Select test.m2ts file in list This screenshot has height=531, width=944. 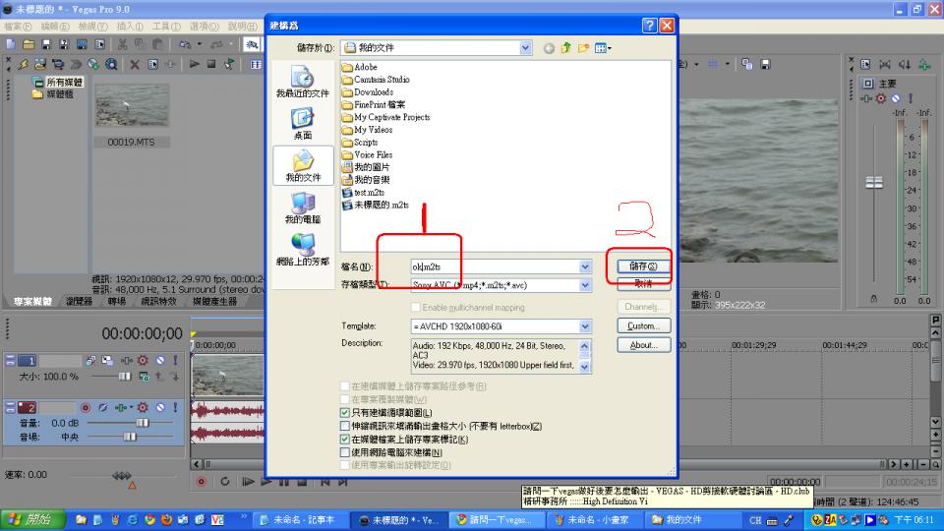pyautogui.click(x=364, y=193)
